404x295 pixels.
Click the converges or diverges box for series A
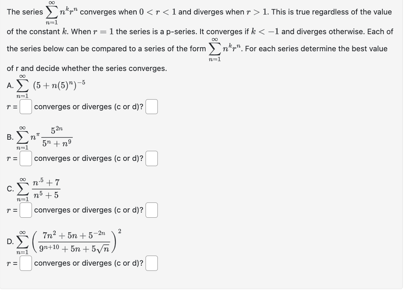pyautogui.click(x=151, y=107)
